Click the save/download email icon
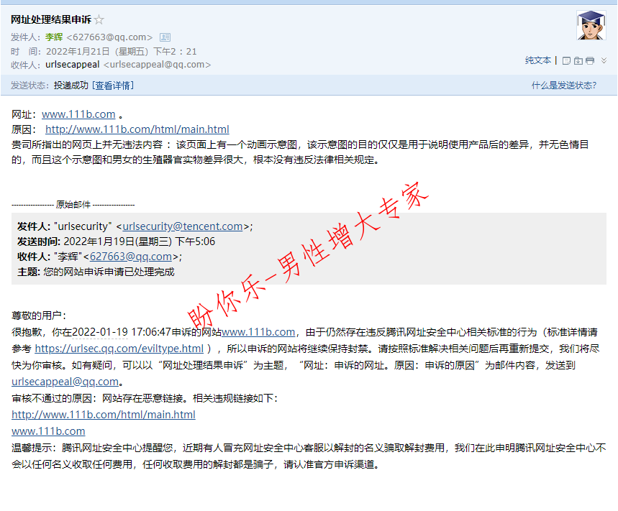618x511 pixels. pos(578,60)
